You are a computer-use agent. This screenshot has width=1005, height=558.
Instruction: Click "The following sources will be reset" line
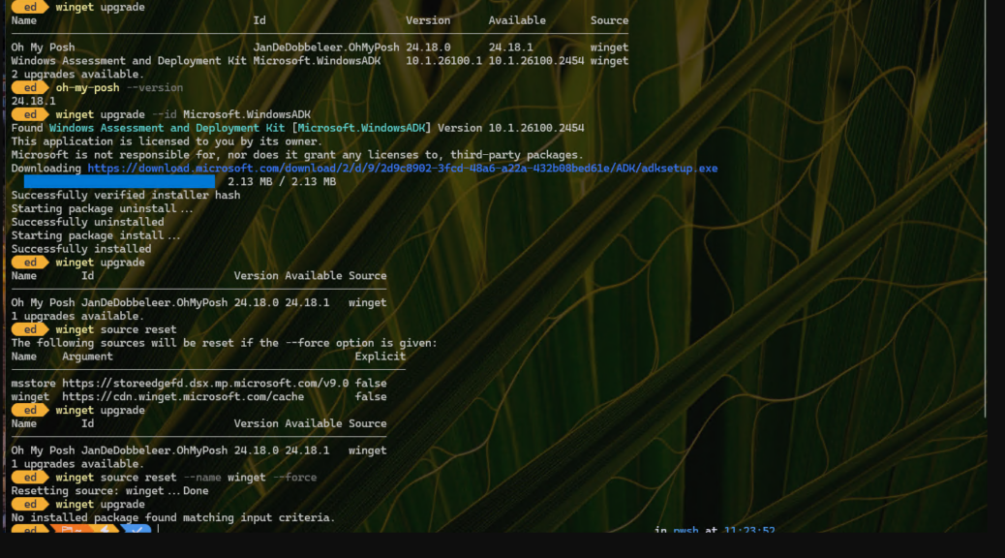tap(224, 343)
